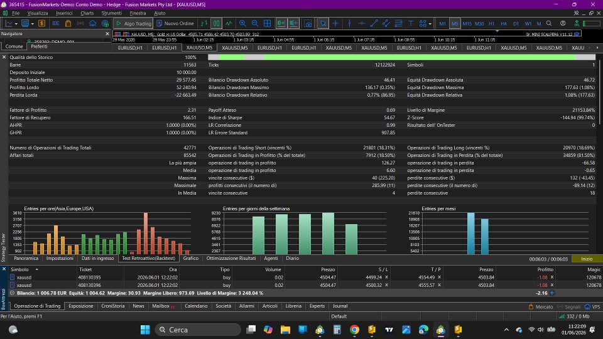The height and width of the screenshot is (339, 603).
Task: Switch timeframe to W1
Action: pyautogui.click(x=528, y=23)
